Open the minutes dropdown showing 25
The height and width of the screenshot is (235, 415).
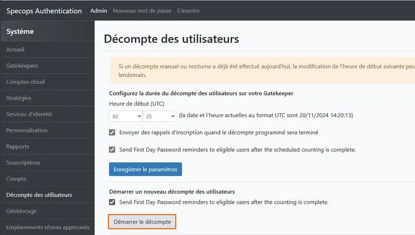(159, 116)
